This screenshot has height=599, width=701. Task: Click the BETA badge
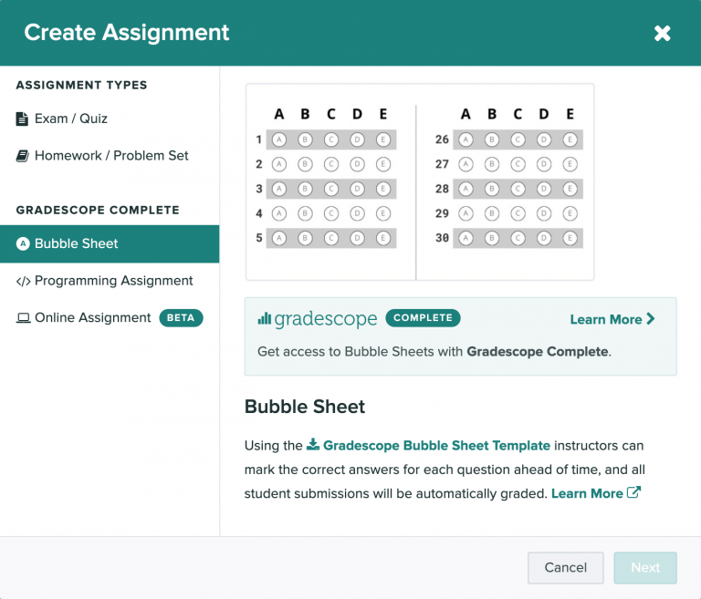(x=181, y=318)
